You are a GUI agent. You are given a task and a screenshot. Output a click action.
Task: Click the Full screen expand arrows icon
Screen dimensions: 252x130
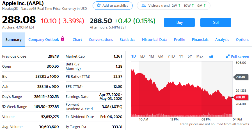228,56
